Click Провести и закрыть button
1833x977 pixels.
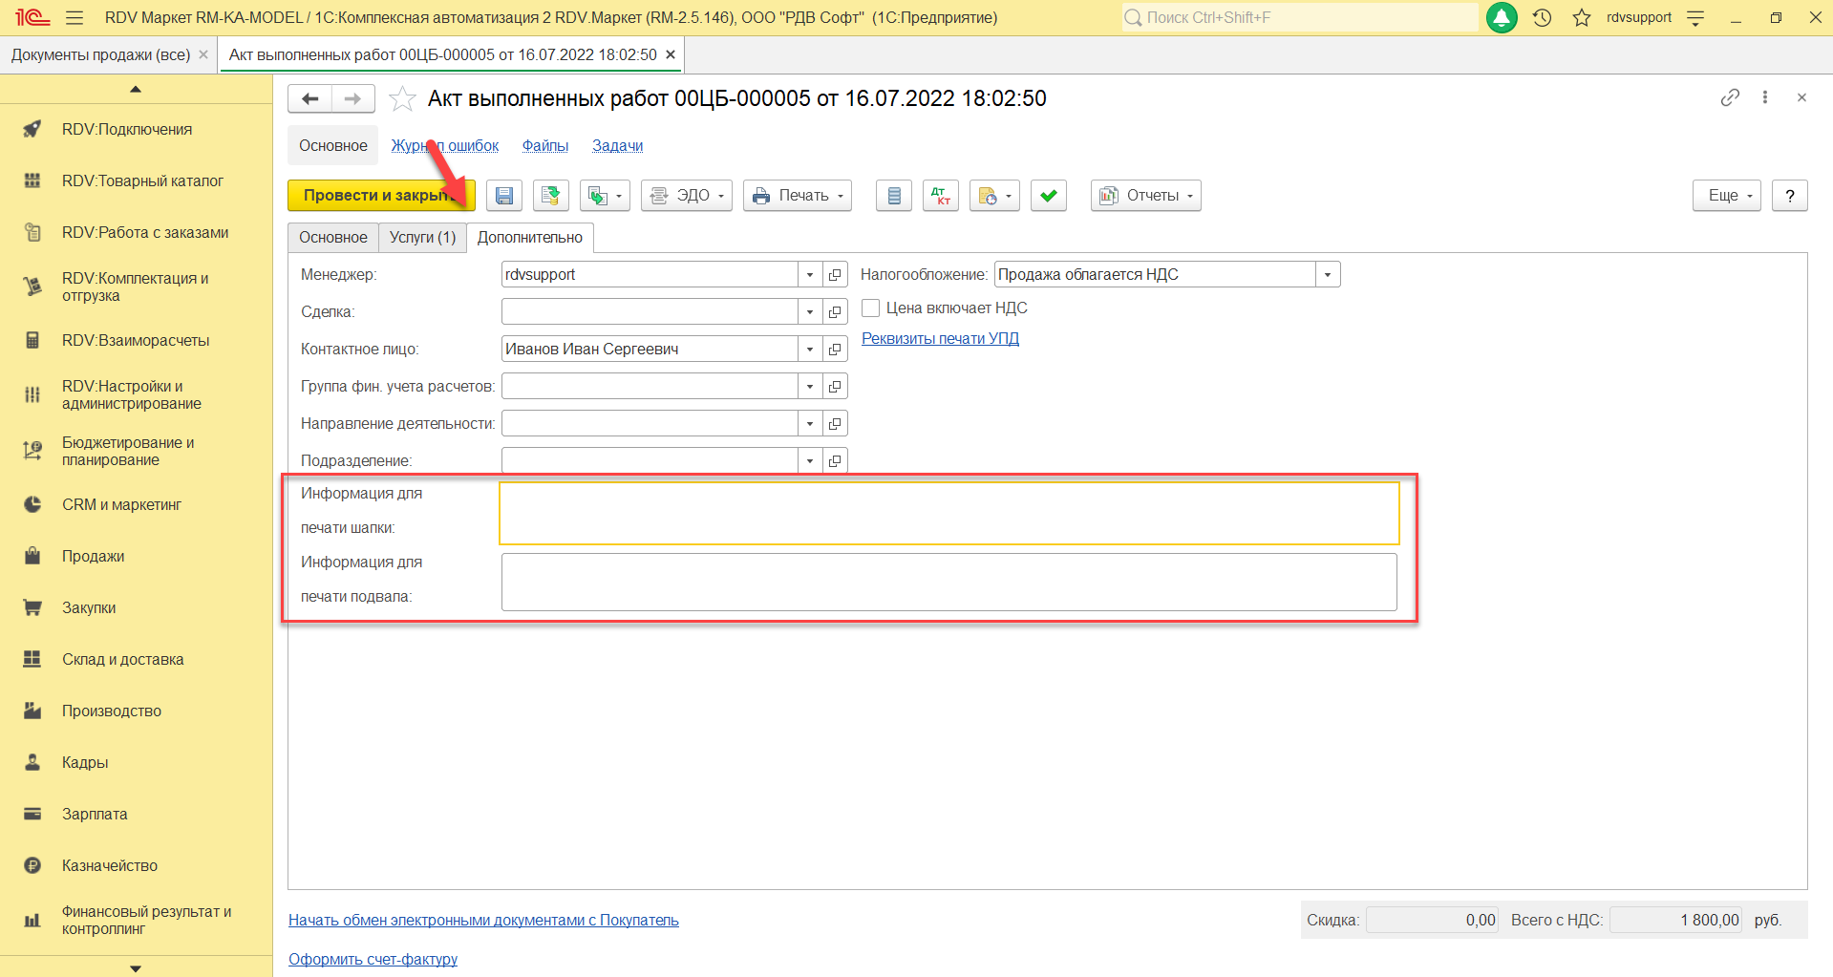pos(381,196)
